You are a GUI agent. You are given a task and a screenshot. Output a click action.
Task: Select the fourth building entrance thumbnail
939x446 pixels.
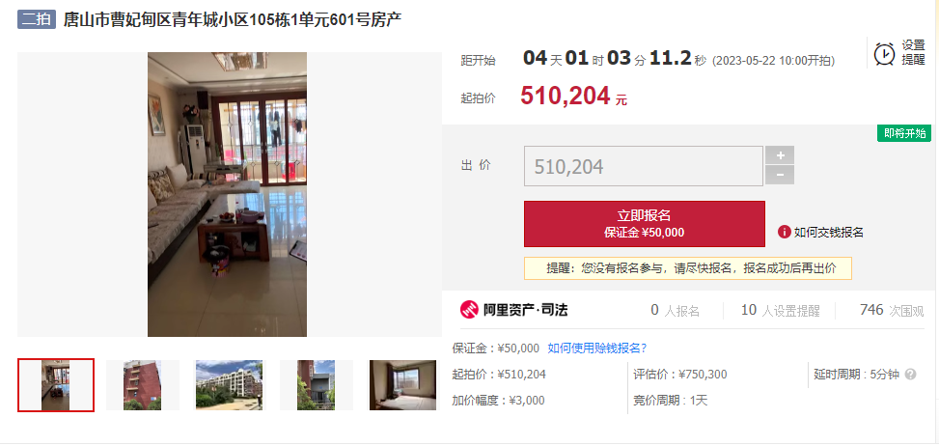(317, 385)
